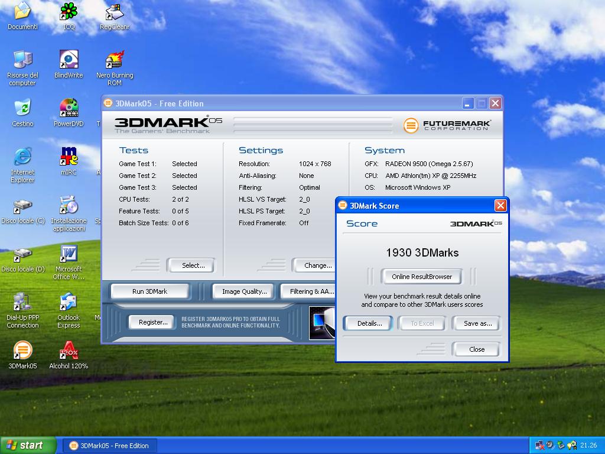This screenshot has width=605, height=454.
Task: Open the Windows Start menu
Action: (x=28, y=446)
